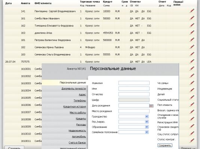Focus the Место рождения input field
200x149 pixels.
click(x=134, y=111)
